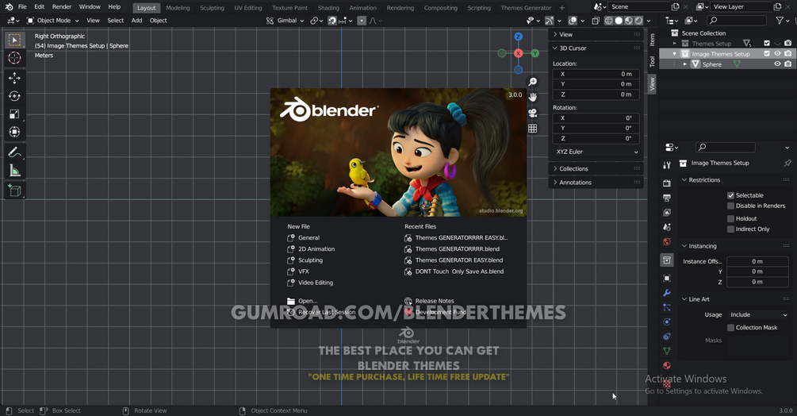Click 3D Cursor Rotation Z field
This screenshot has height=416, width=797.
[596, 138]
